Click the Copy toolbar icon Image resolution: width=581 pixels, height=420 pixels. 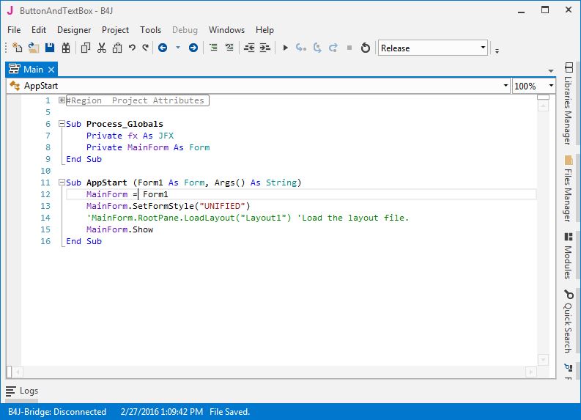(x=86, y=48)
